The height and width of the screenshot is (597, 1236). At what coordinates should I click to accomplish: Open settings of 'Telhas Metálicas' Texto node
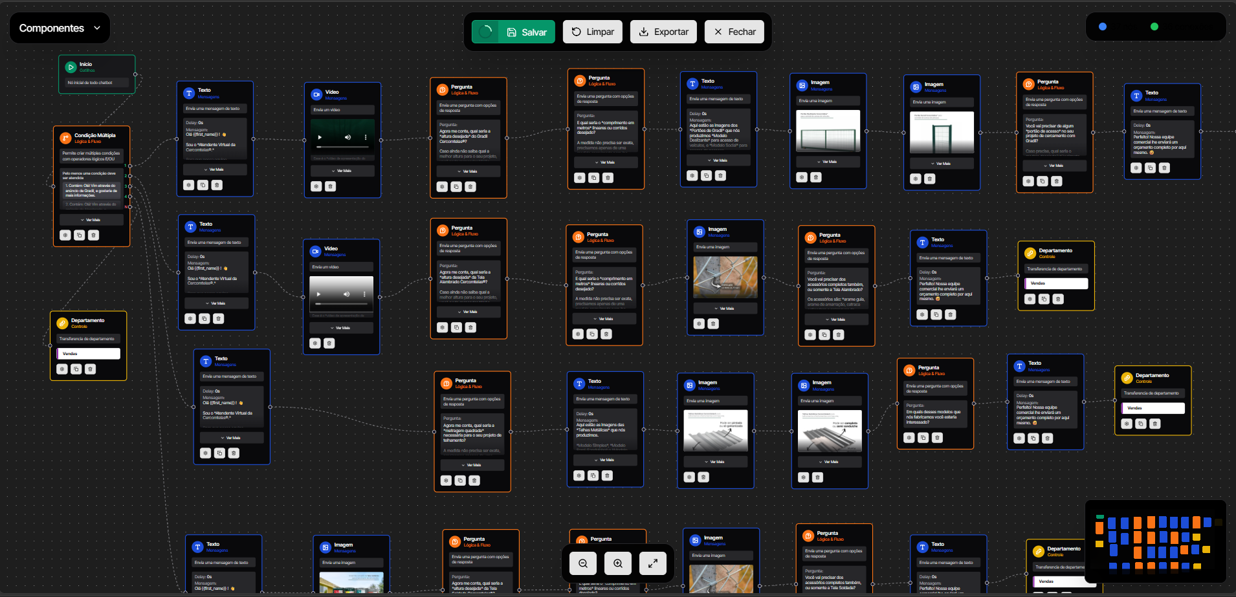tap(579, 475)
